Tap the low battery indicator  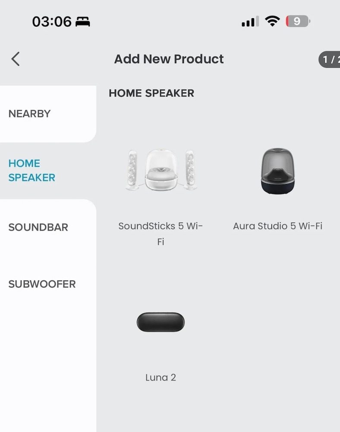pyautogui.click(x=298, y=21)
